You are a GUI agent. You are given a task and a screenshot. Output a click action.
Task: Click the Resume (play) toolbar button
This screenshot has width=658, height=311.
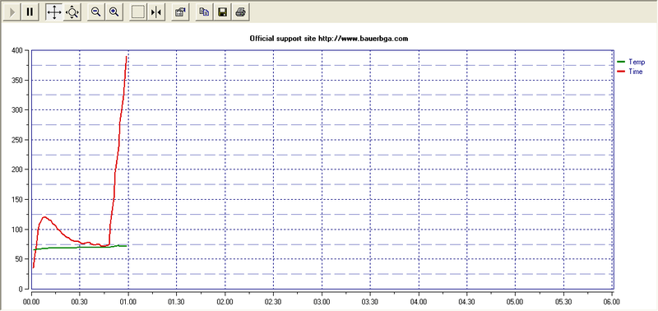12,12
